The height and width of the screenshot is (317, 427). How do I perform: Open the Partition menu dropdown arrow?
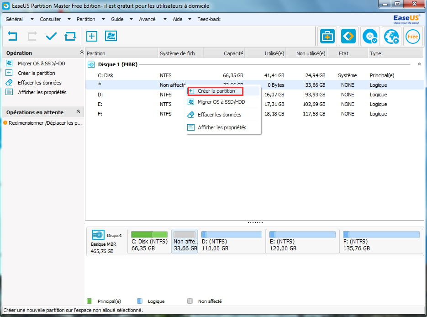[x=103, y=19]
